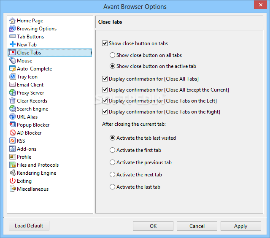Select Activate the next tab option
The height and width of the screenshot is (238, 270).
112,174
